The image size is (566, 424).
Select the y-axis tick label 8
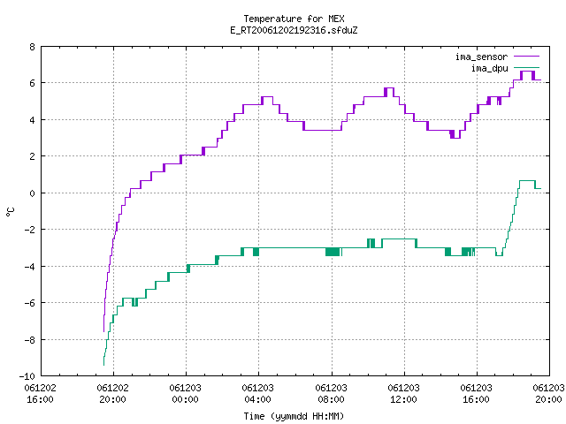pyautogui.click(x=33, y=47)
